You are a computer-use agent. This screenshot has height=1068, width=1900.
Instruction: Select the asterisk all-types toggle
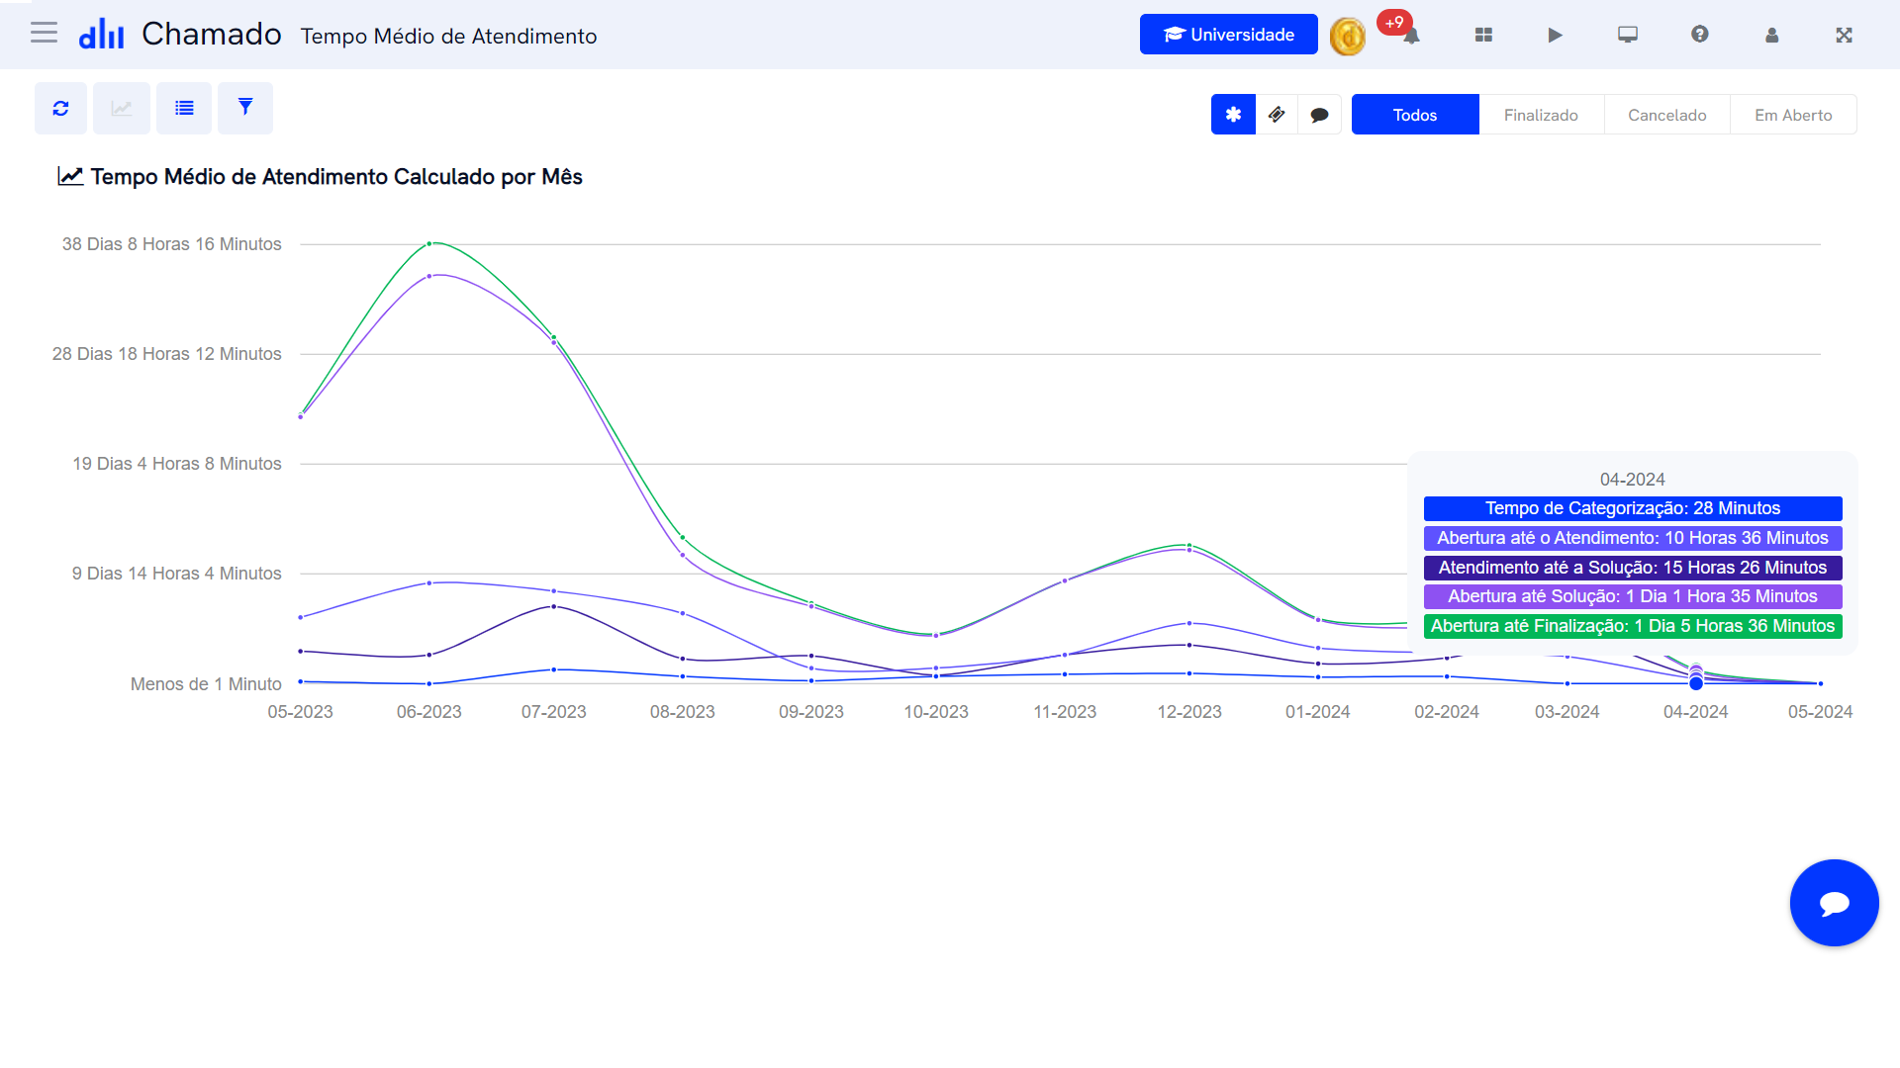tap(1233, 115)
